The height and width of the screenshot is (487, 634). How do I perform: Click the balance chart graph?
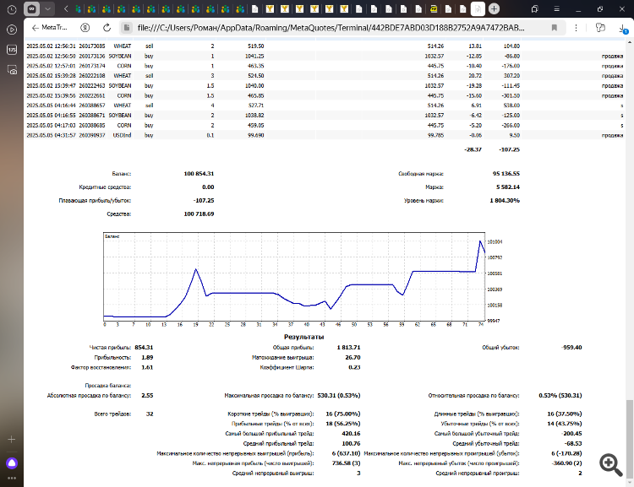(294, 277)
